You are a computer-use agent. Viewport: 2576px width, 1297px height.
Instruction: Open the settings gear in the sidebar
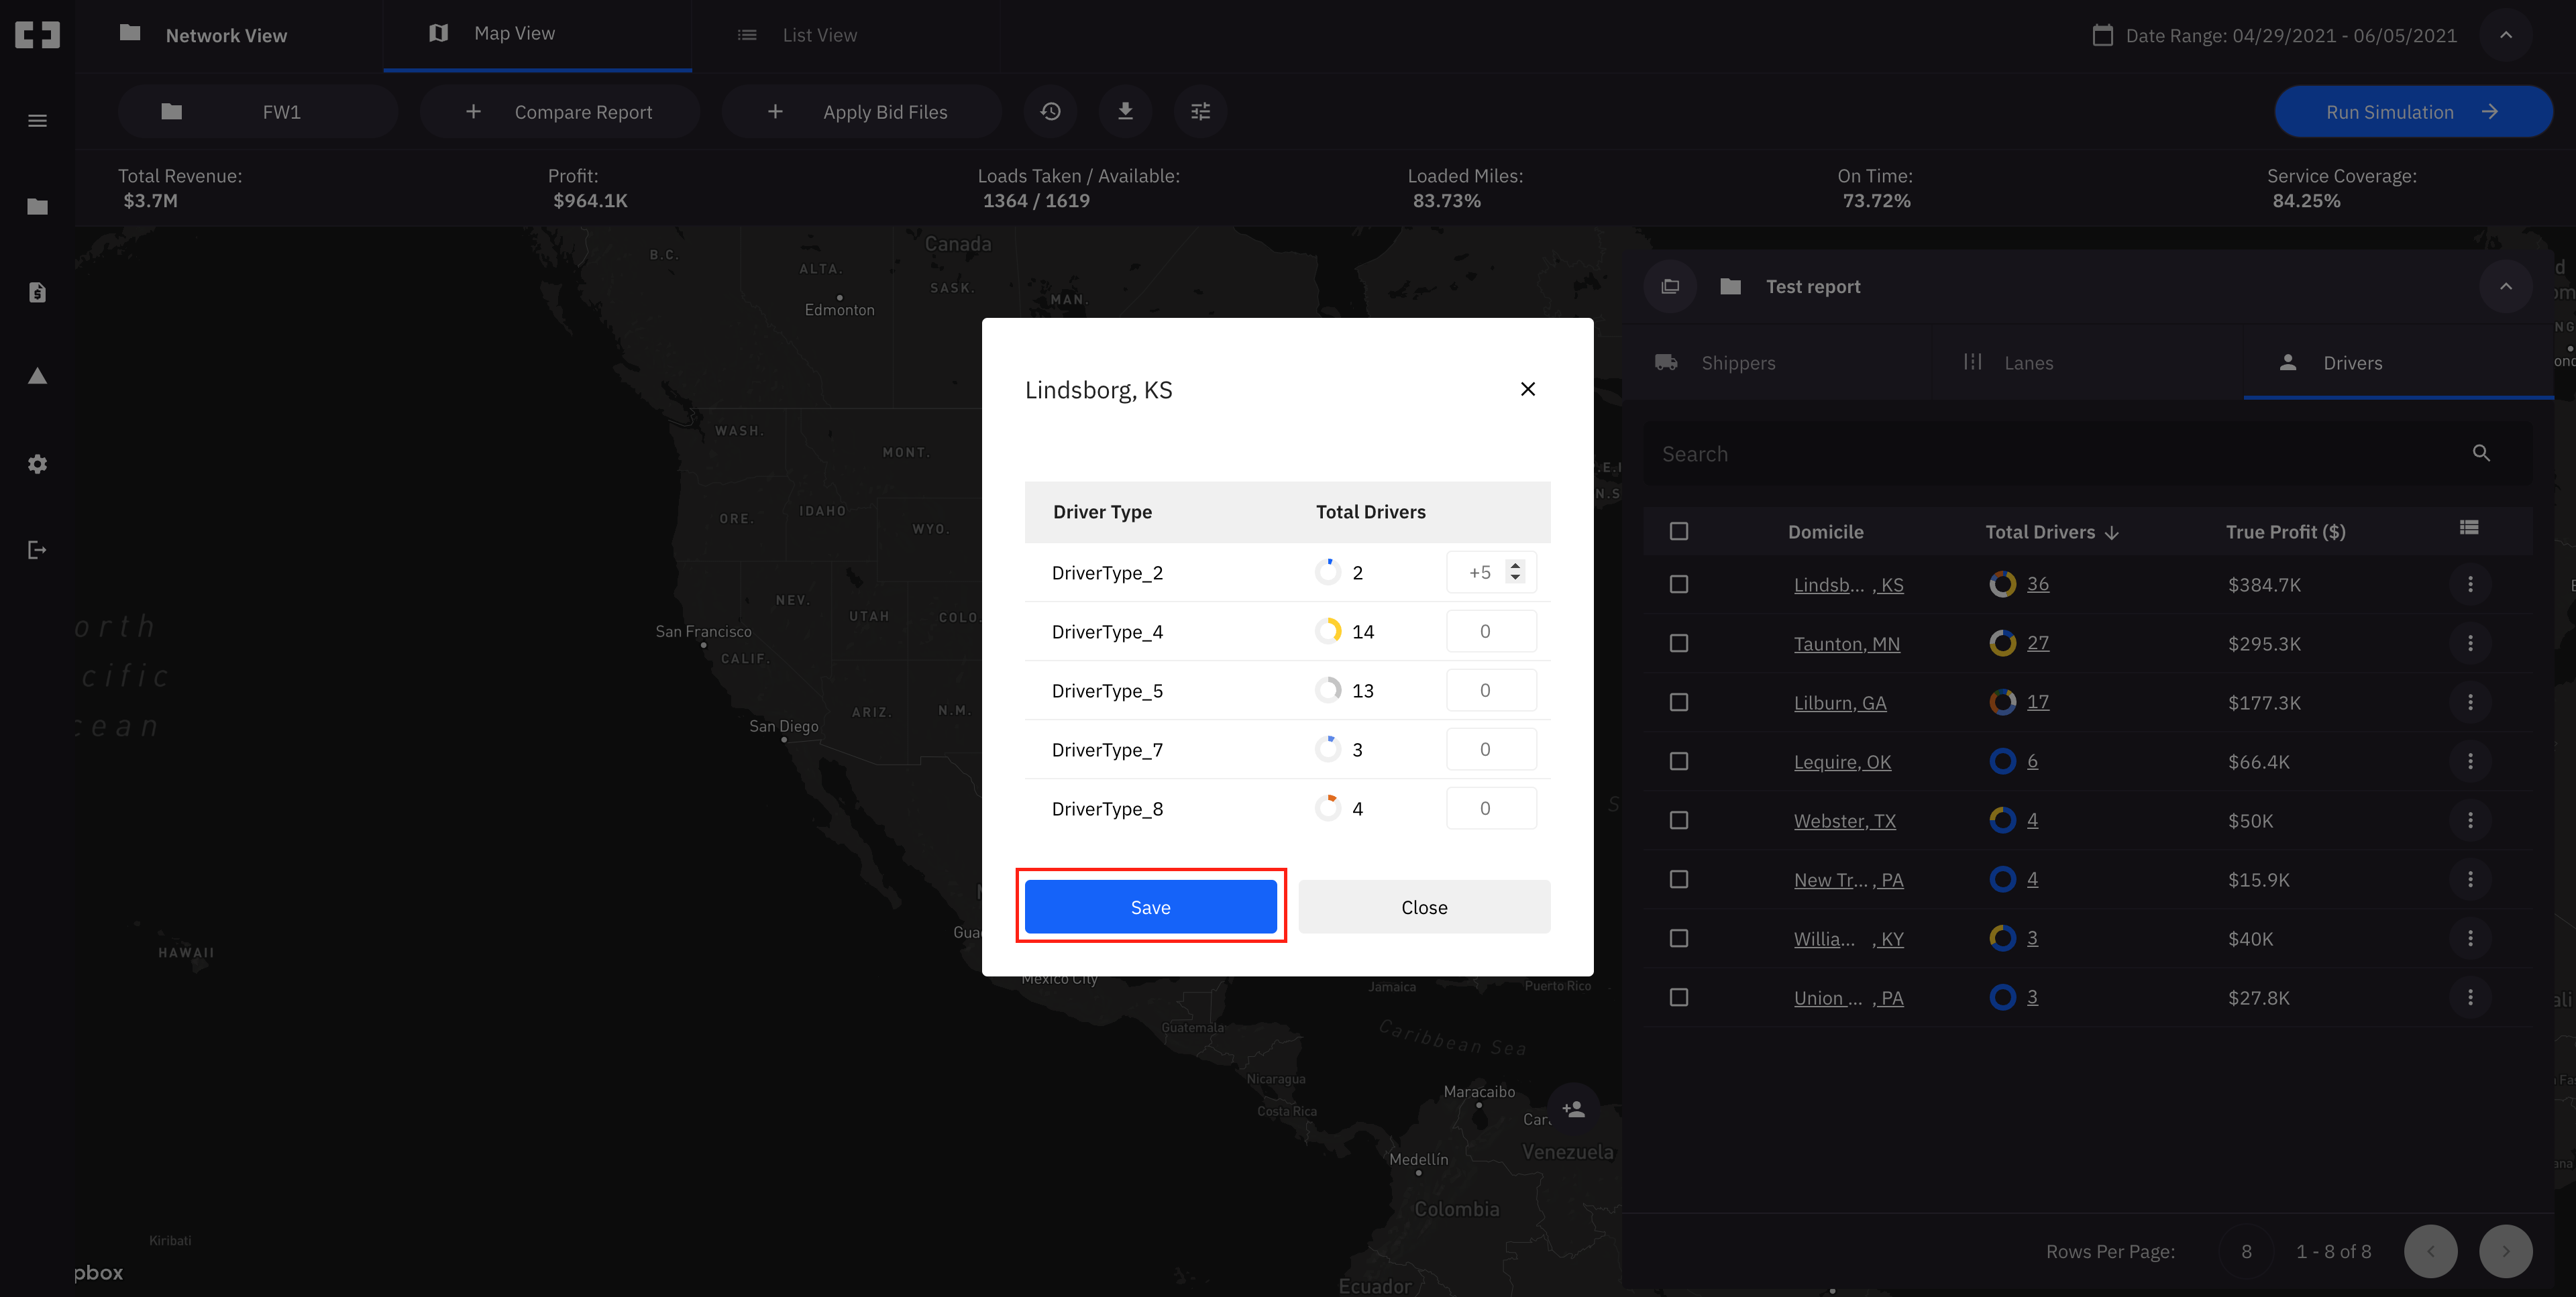coord(37,463)
